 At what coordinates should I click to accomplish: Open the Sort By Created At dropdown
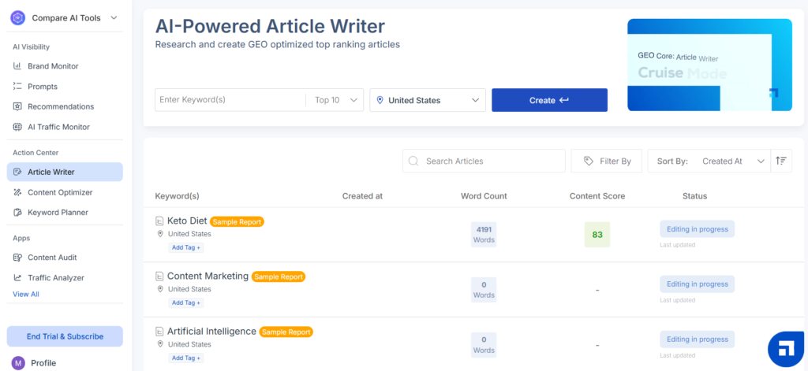[x=709, y=161]
